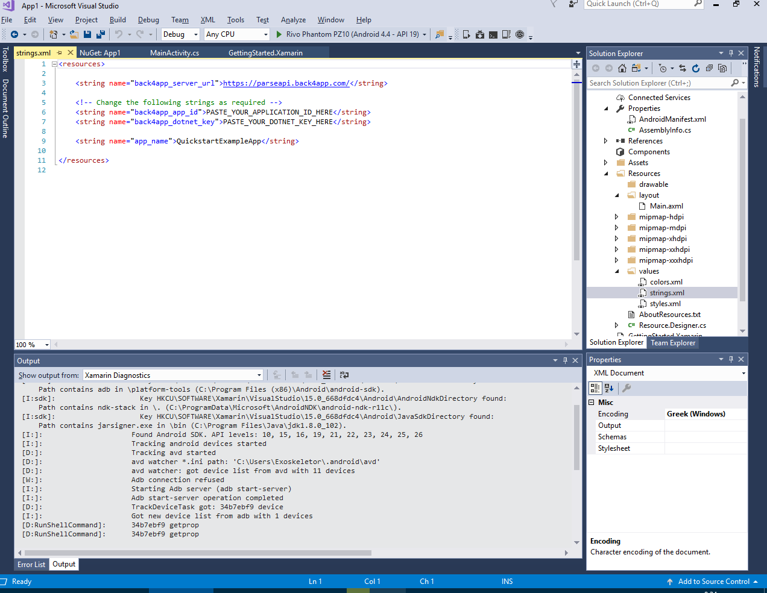Click Clear All icon in Output panel
767x593 pixels.
326,375
